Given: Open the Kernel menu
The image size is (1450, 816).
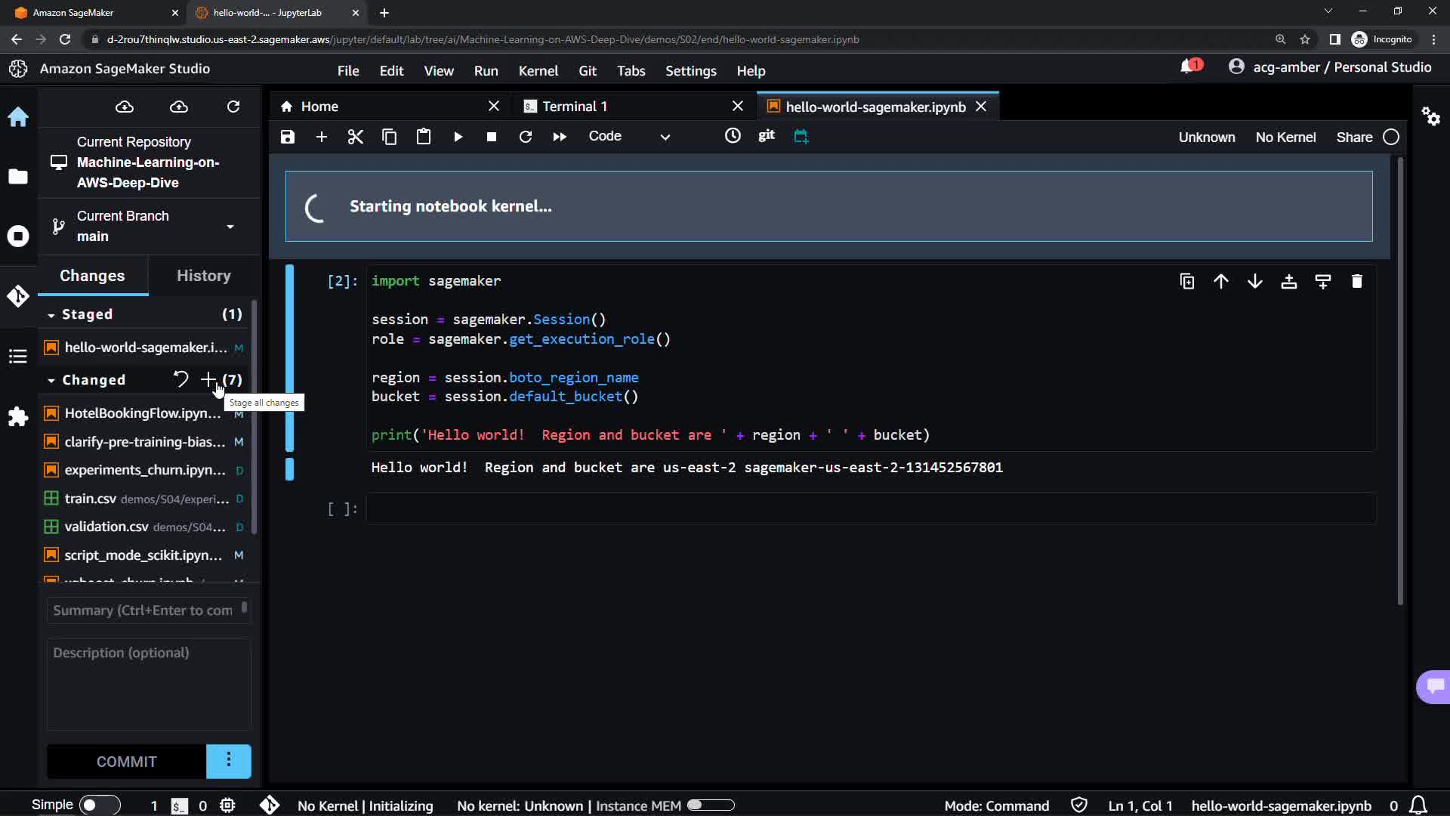Looking at the screenshot, I should (538, 71).
